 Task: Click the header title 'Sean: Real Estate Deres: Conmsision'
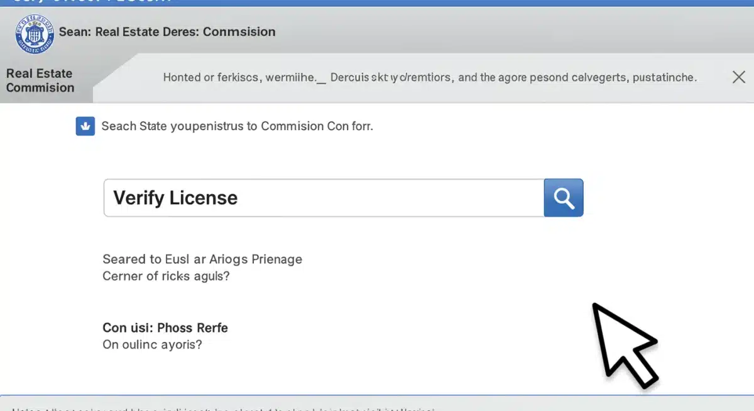tap(167, 31)
